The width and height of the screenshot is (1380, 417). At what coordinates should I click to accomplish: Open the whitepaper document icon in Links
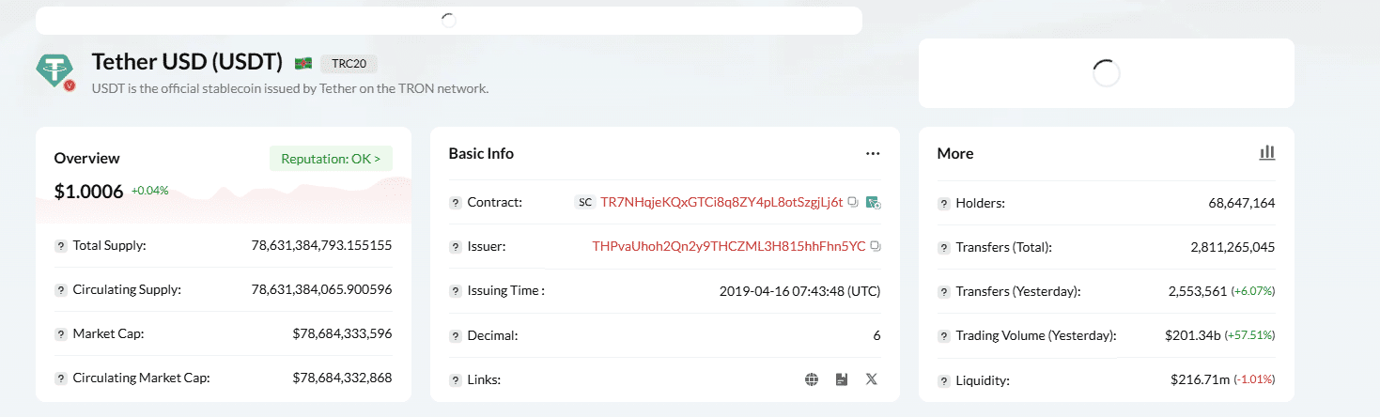click(x=842, y=379)
